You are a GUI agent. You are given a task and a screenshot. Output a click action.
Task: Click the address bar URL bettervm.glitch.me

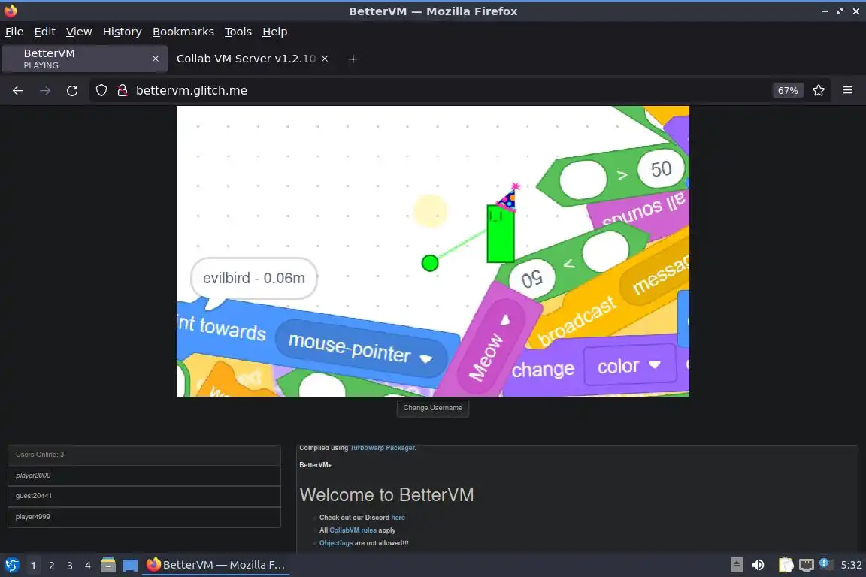[192, 91]
